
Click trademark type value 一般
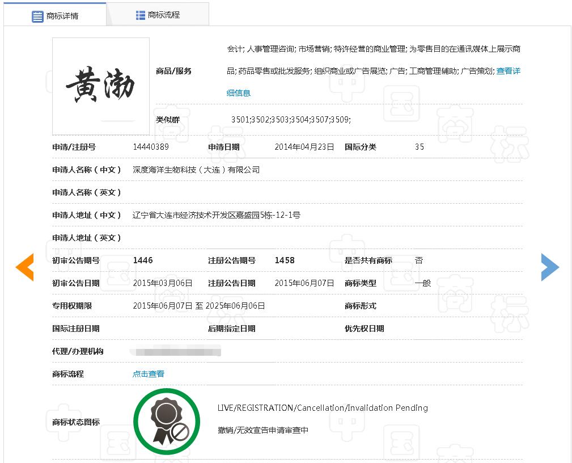tap(423, 283)
